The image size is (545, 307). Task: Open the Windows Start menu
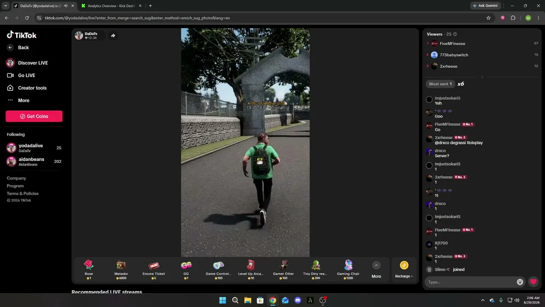[x=223, y=300]
